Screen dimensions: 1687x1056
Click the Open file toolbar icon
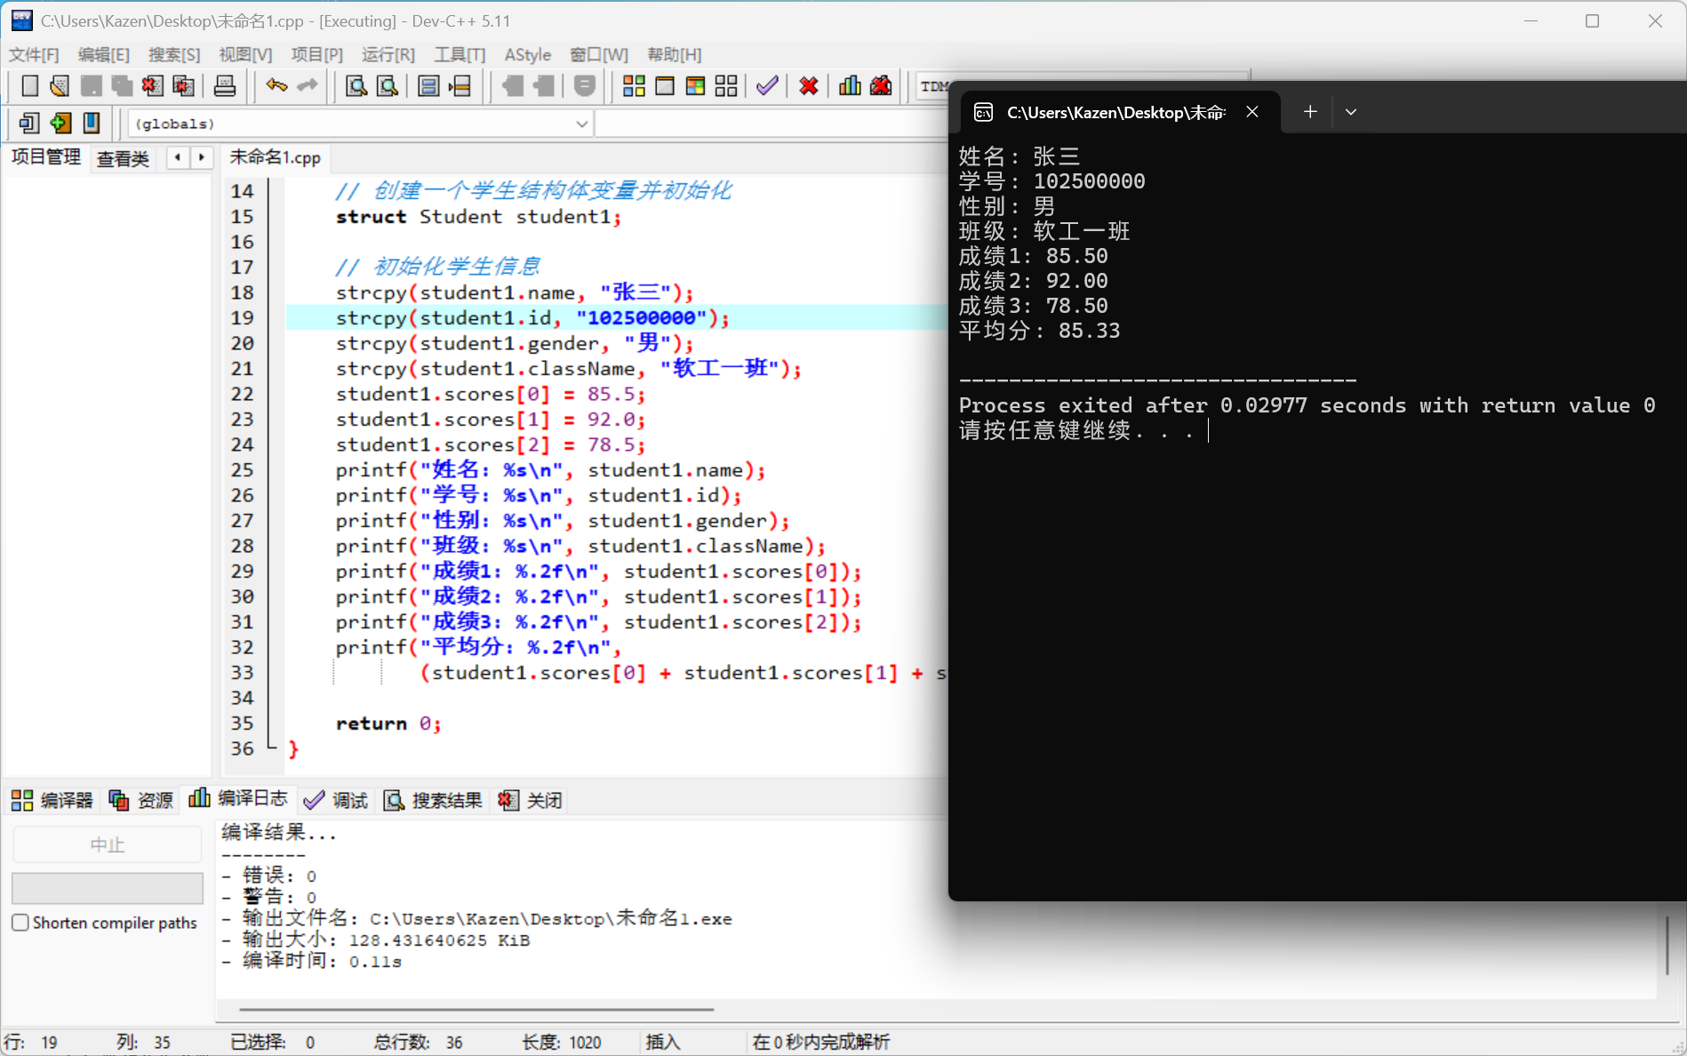(59, 85)
